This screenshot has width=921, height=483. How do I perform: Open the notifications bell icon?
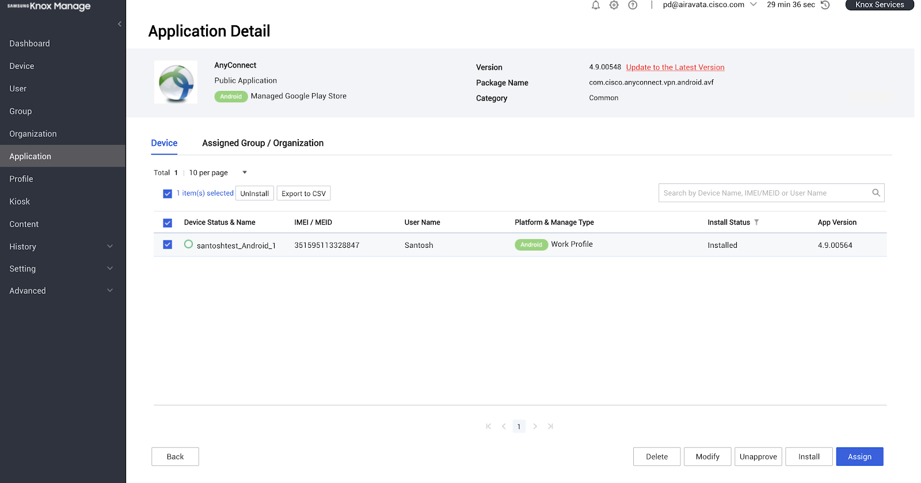point(596,5)
